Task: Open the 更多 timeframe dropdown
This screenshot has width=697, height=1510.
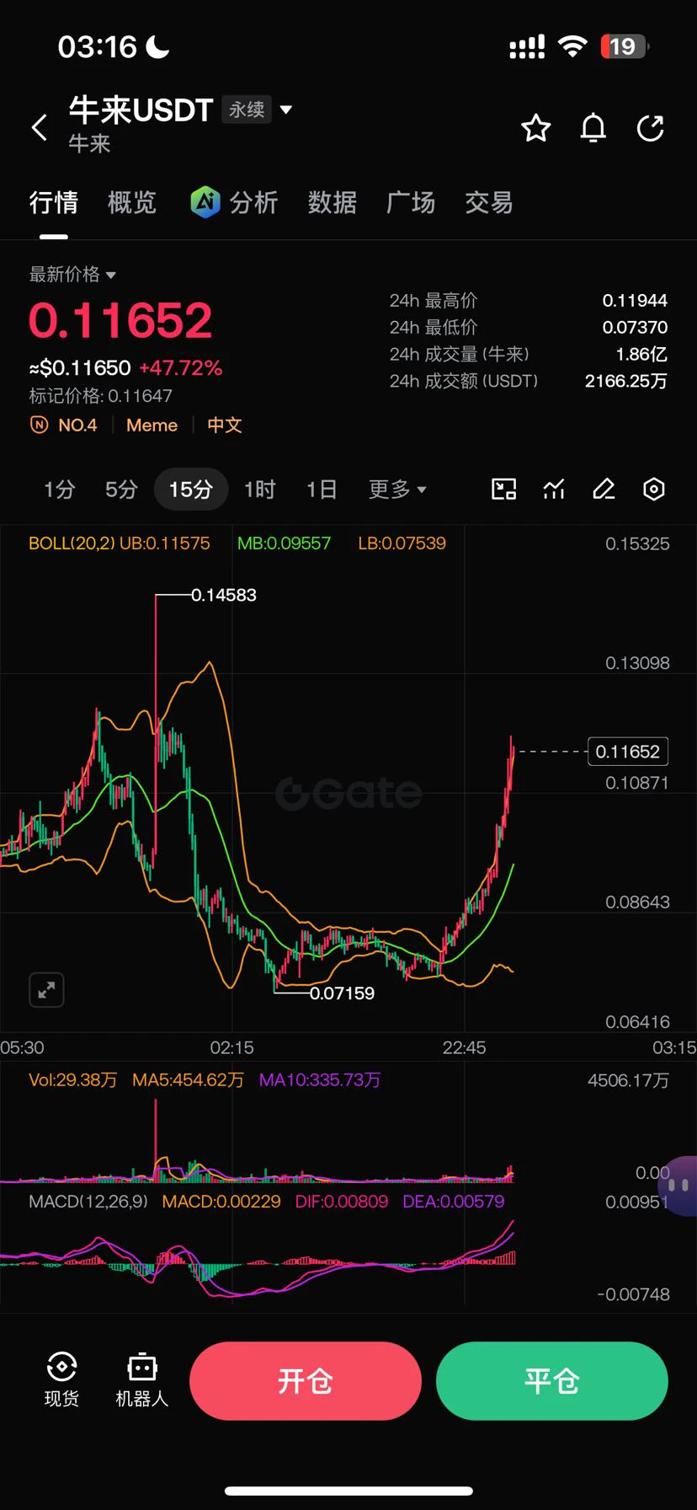Action: point(397,489)
